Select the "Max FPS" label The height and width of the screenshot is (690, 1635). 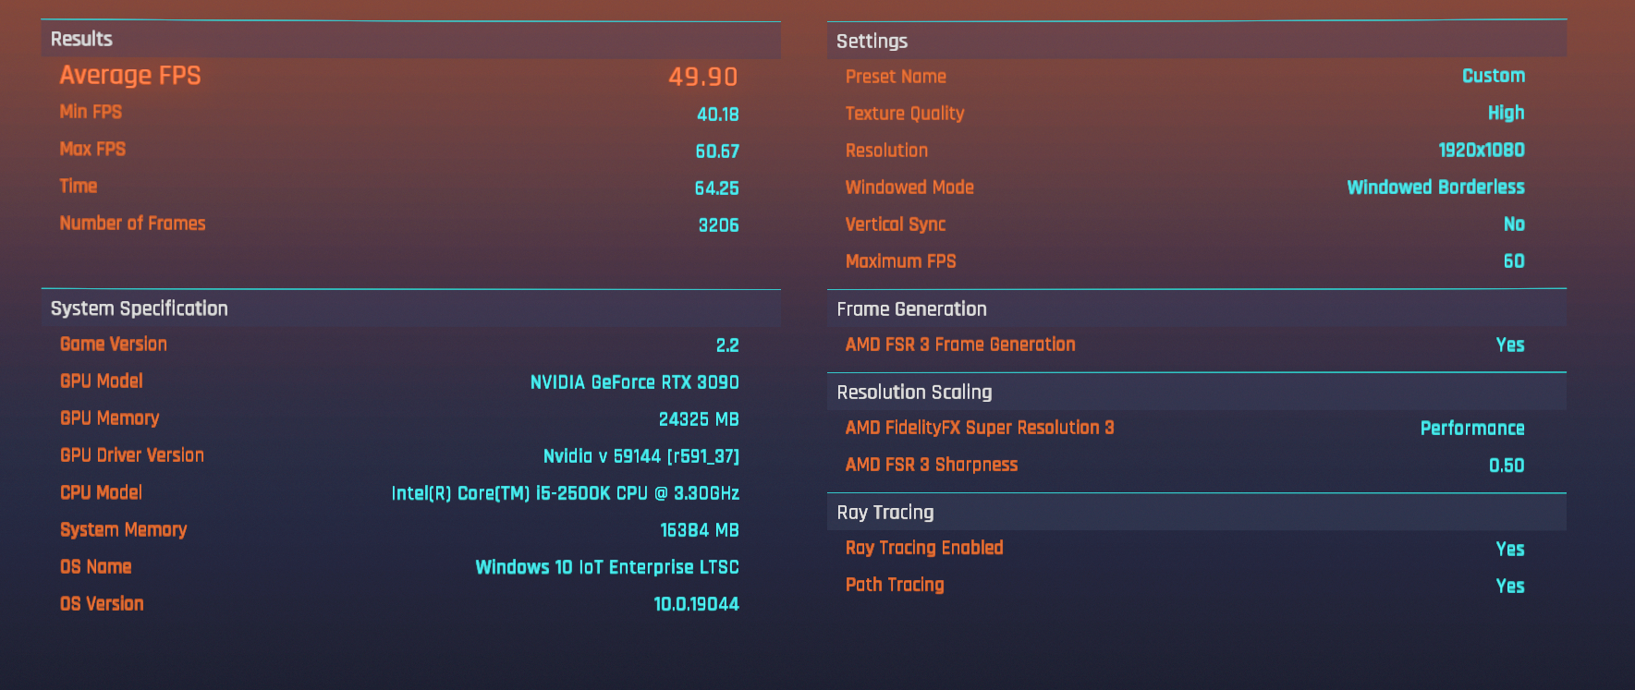[x=92, y=149]
